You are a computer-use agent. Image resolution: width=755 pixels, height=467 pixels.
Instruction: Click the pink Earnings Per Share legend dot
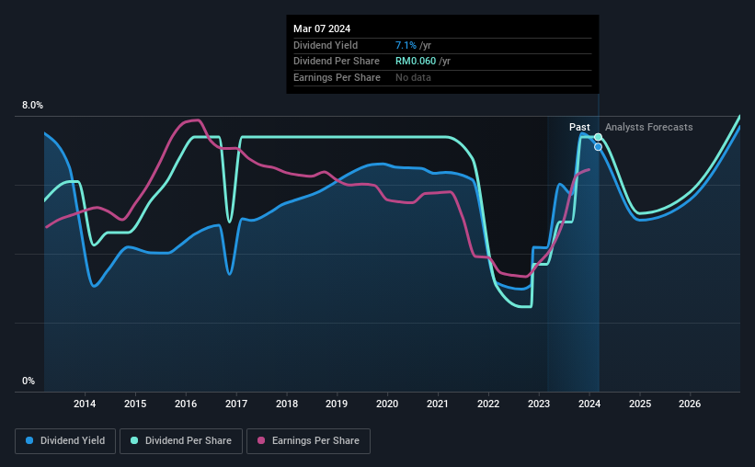point(261,440)
